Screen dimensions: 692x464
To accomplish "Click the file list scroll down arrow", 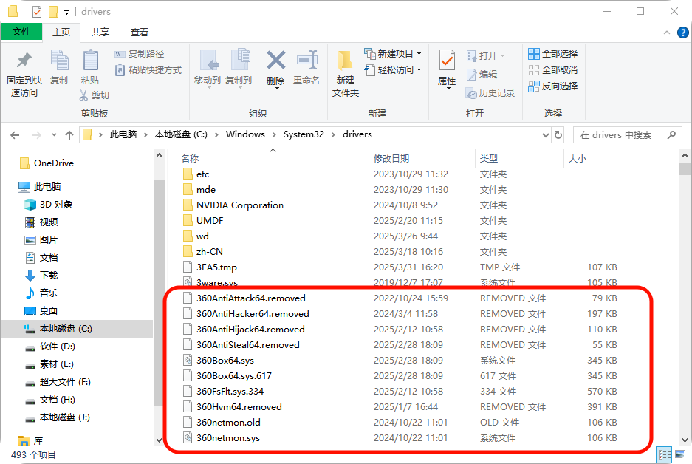I will (x=685, y=440).
